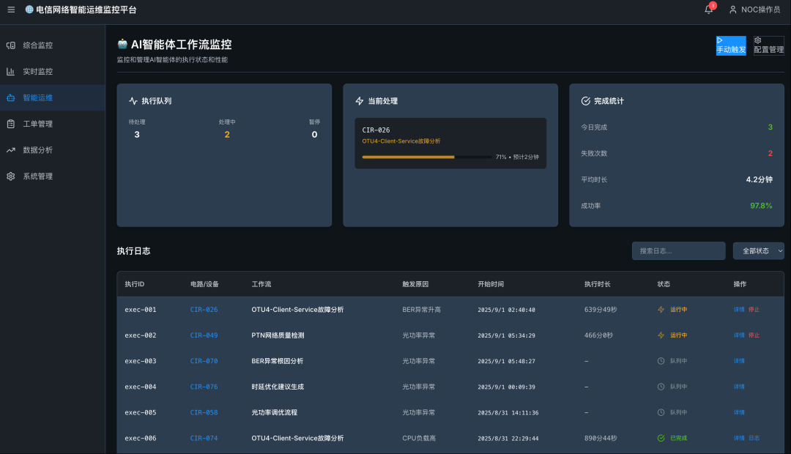This screenshot has height=454, width=791.
Task: Click the check-circle icon in 完成统计 card
Action: coord(586,101)
